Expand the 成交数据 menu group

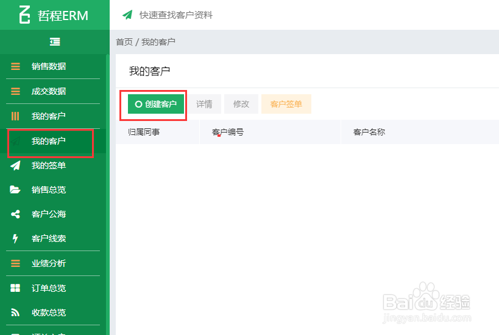click(53, 91)
